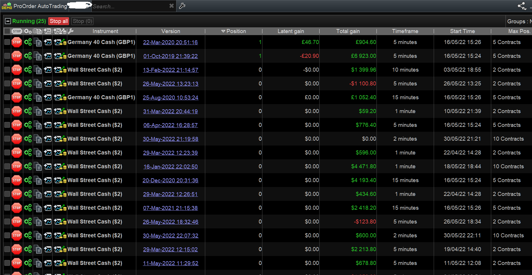532x275 pixels.
Task: Open version link 16-Jan-2022 22:02:50
Action: coord(170,167)
